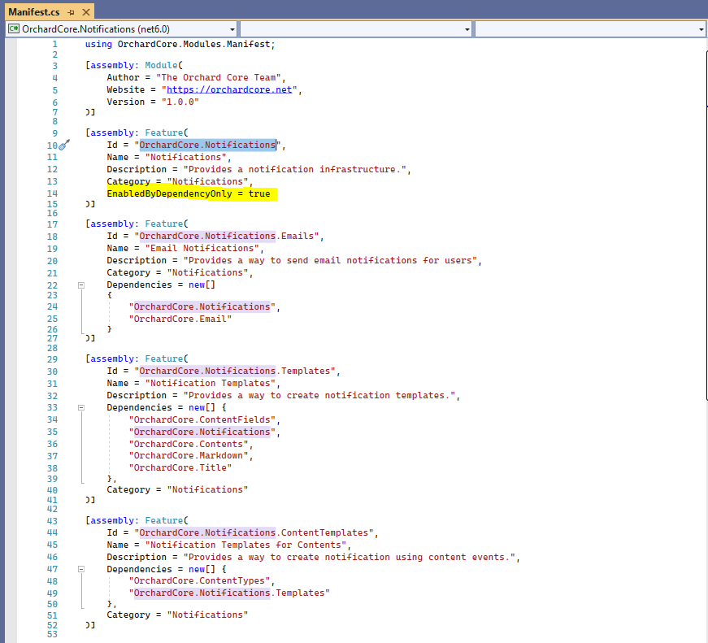Click "Notification Templates for Contents" name string
Screen dimensions: 708x643
[245, 545]
